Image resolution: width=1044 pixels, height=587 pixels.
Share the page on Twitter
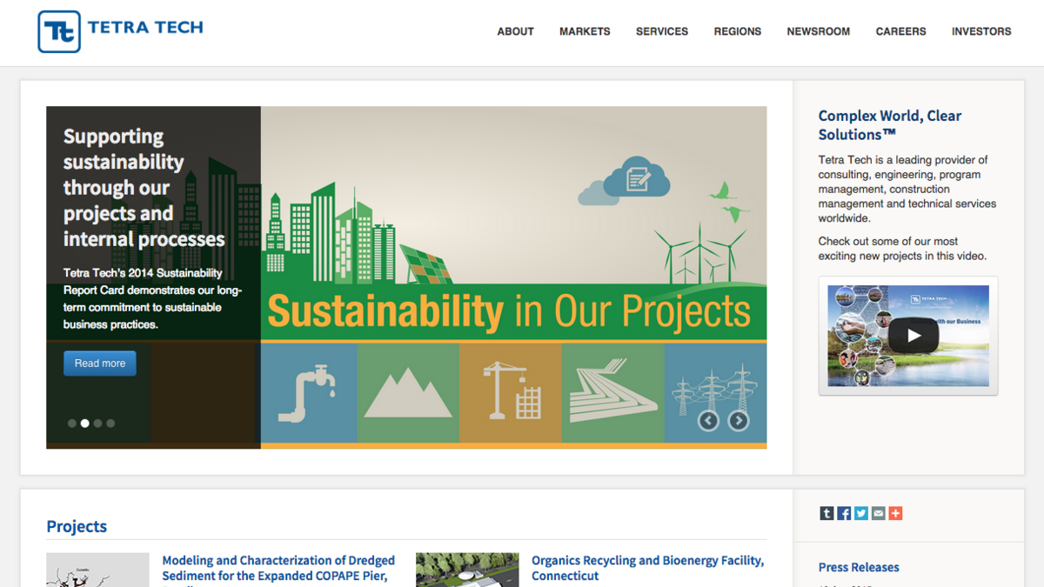click(x=861, y=513)
